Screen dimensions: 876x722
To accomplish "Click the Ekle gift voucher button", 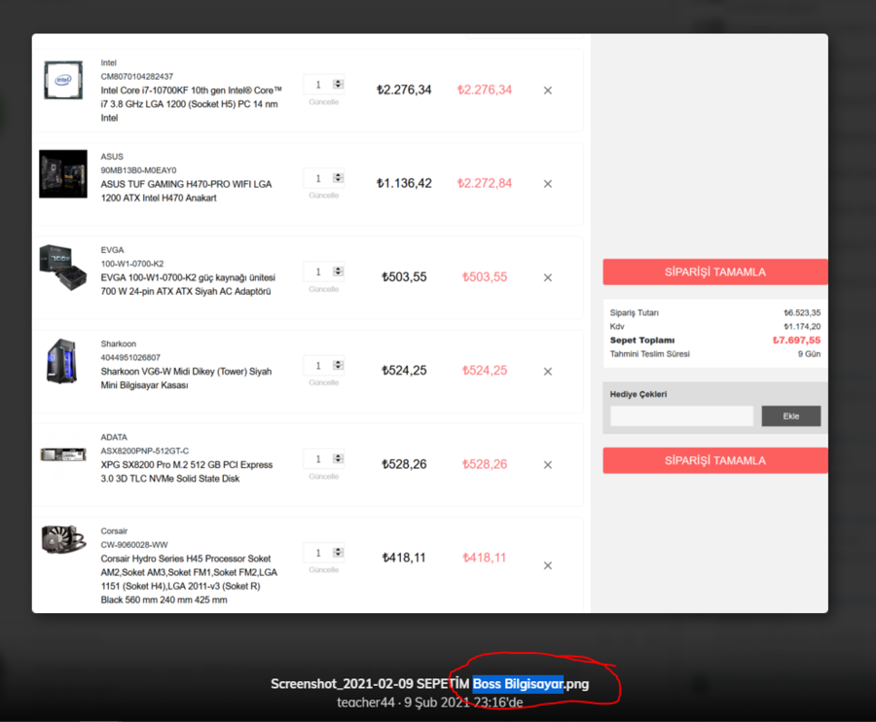I will (791, 416).
